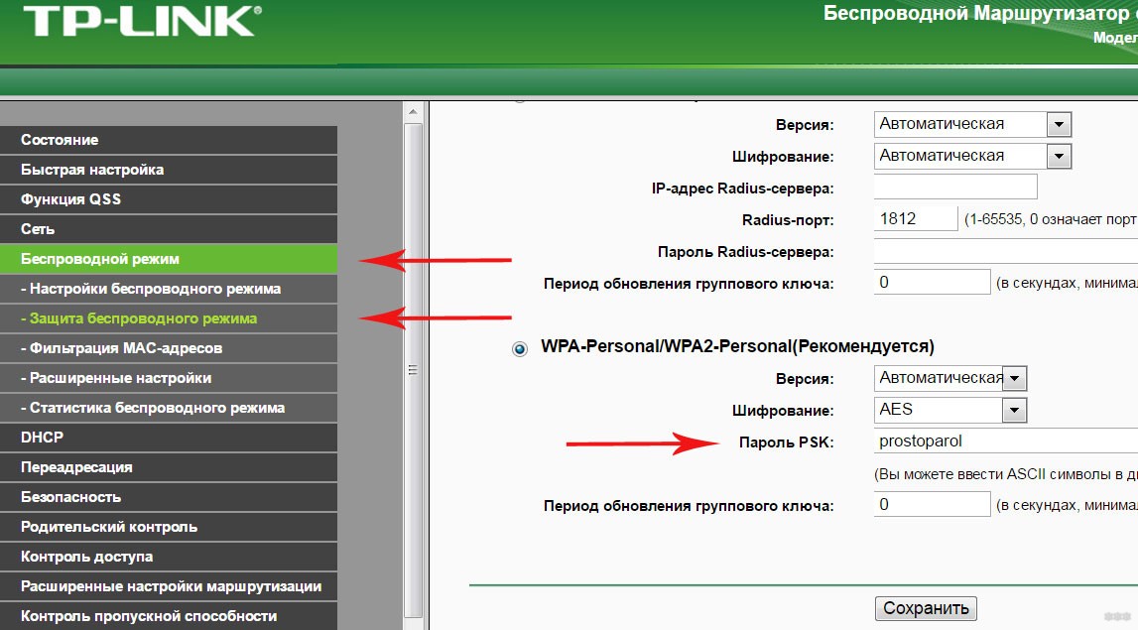Open Безопасность menu section

point(169,496)
